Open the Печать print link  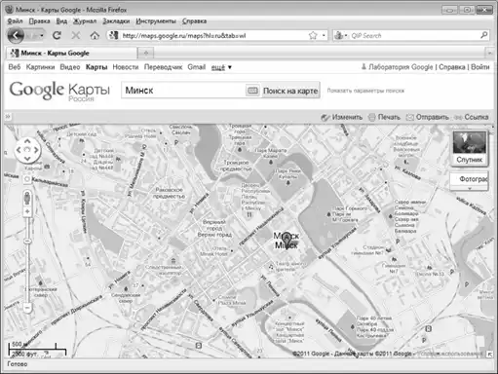[384, 117]
